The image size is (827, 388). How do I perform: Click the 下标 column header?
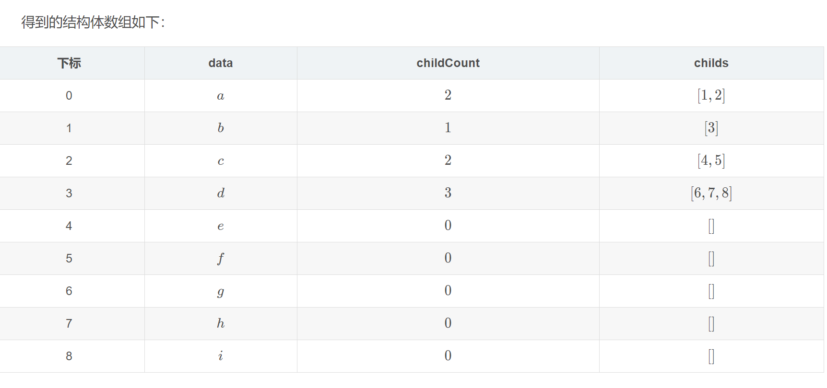pos(69,63)
